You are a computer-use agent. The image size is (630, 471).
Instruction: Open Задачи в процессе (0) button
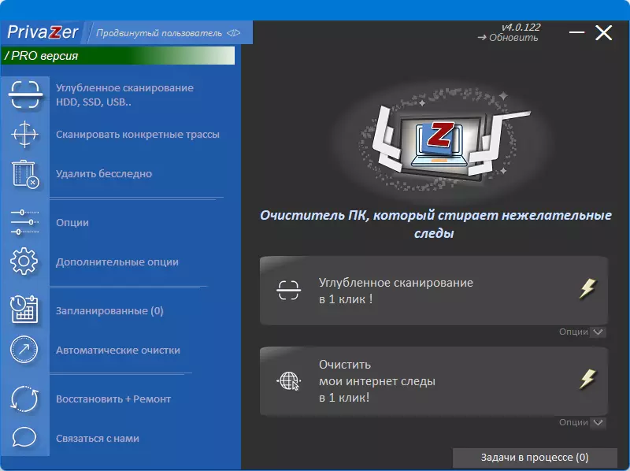coord(535,458)
